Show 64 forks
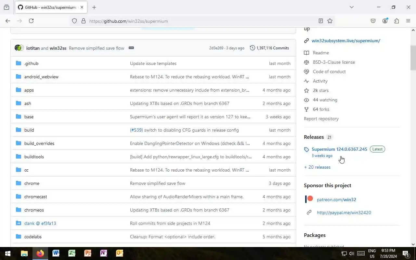 tap(321, 109)
